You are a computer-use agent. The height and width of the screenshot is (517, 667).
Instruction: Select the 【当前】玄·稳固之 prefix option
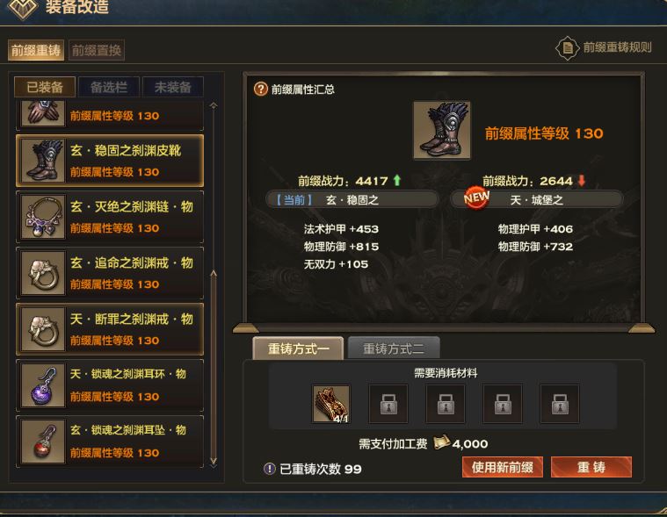[352, 199]
